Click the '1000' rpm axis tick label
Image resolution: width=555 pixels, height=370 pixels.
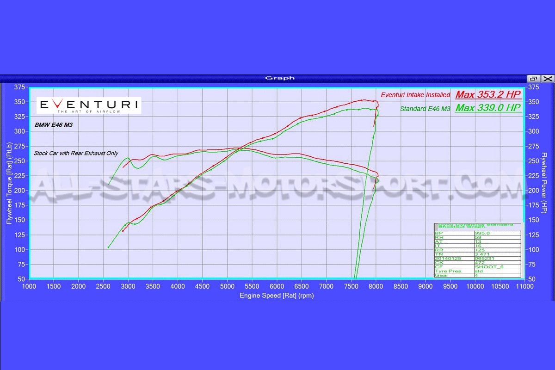29,287
